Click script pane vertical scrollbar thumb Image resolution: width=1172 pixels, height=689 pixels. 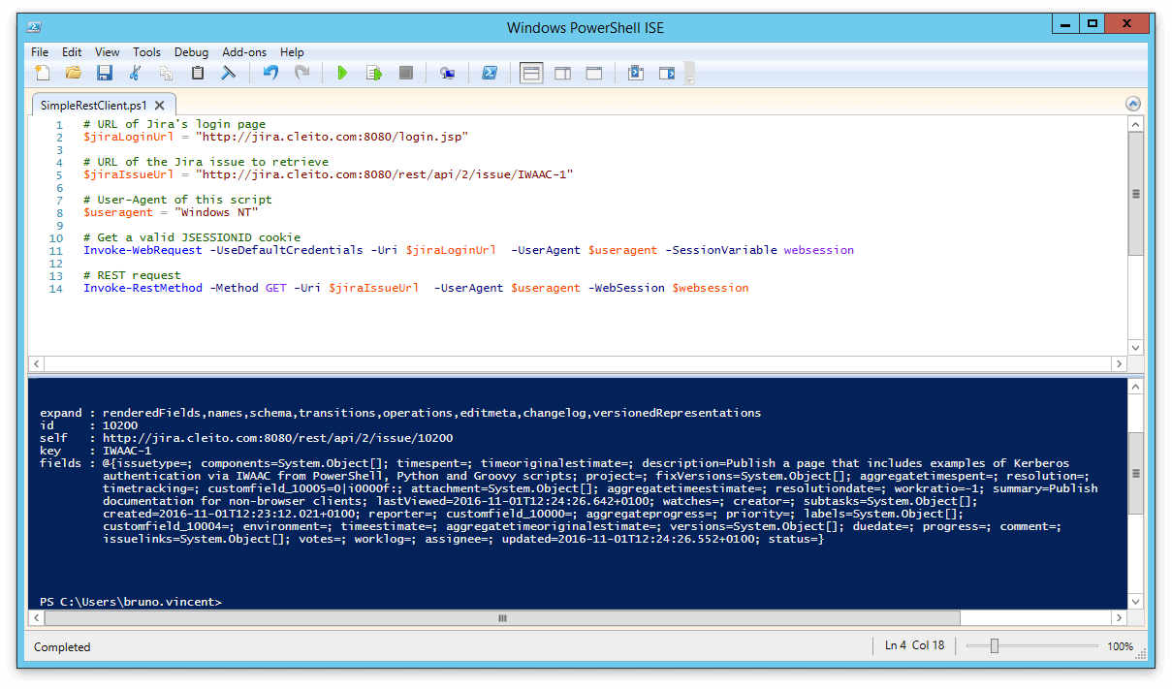click(1136, 194)
